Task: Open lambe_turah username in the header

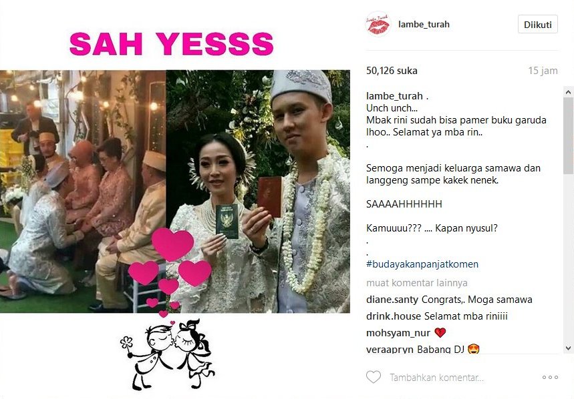Action: tap(424, 25)
